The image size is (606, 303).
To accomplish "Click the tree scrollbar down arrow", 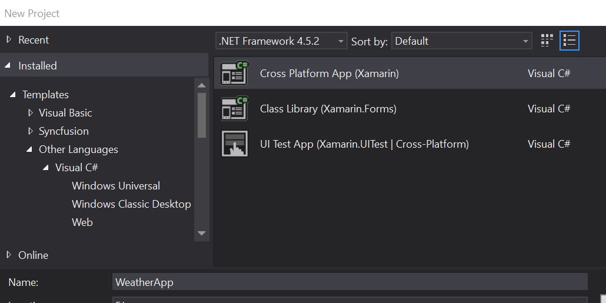I will tap(201, 233).
